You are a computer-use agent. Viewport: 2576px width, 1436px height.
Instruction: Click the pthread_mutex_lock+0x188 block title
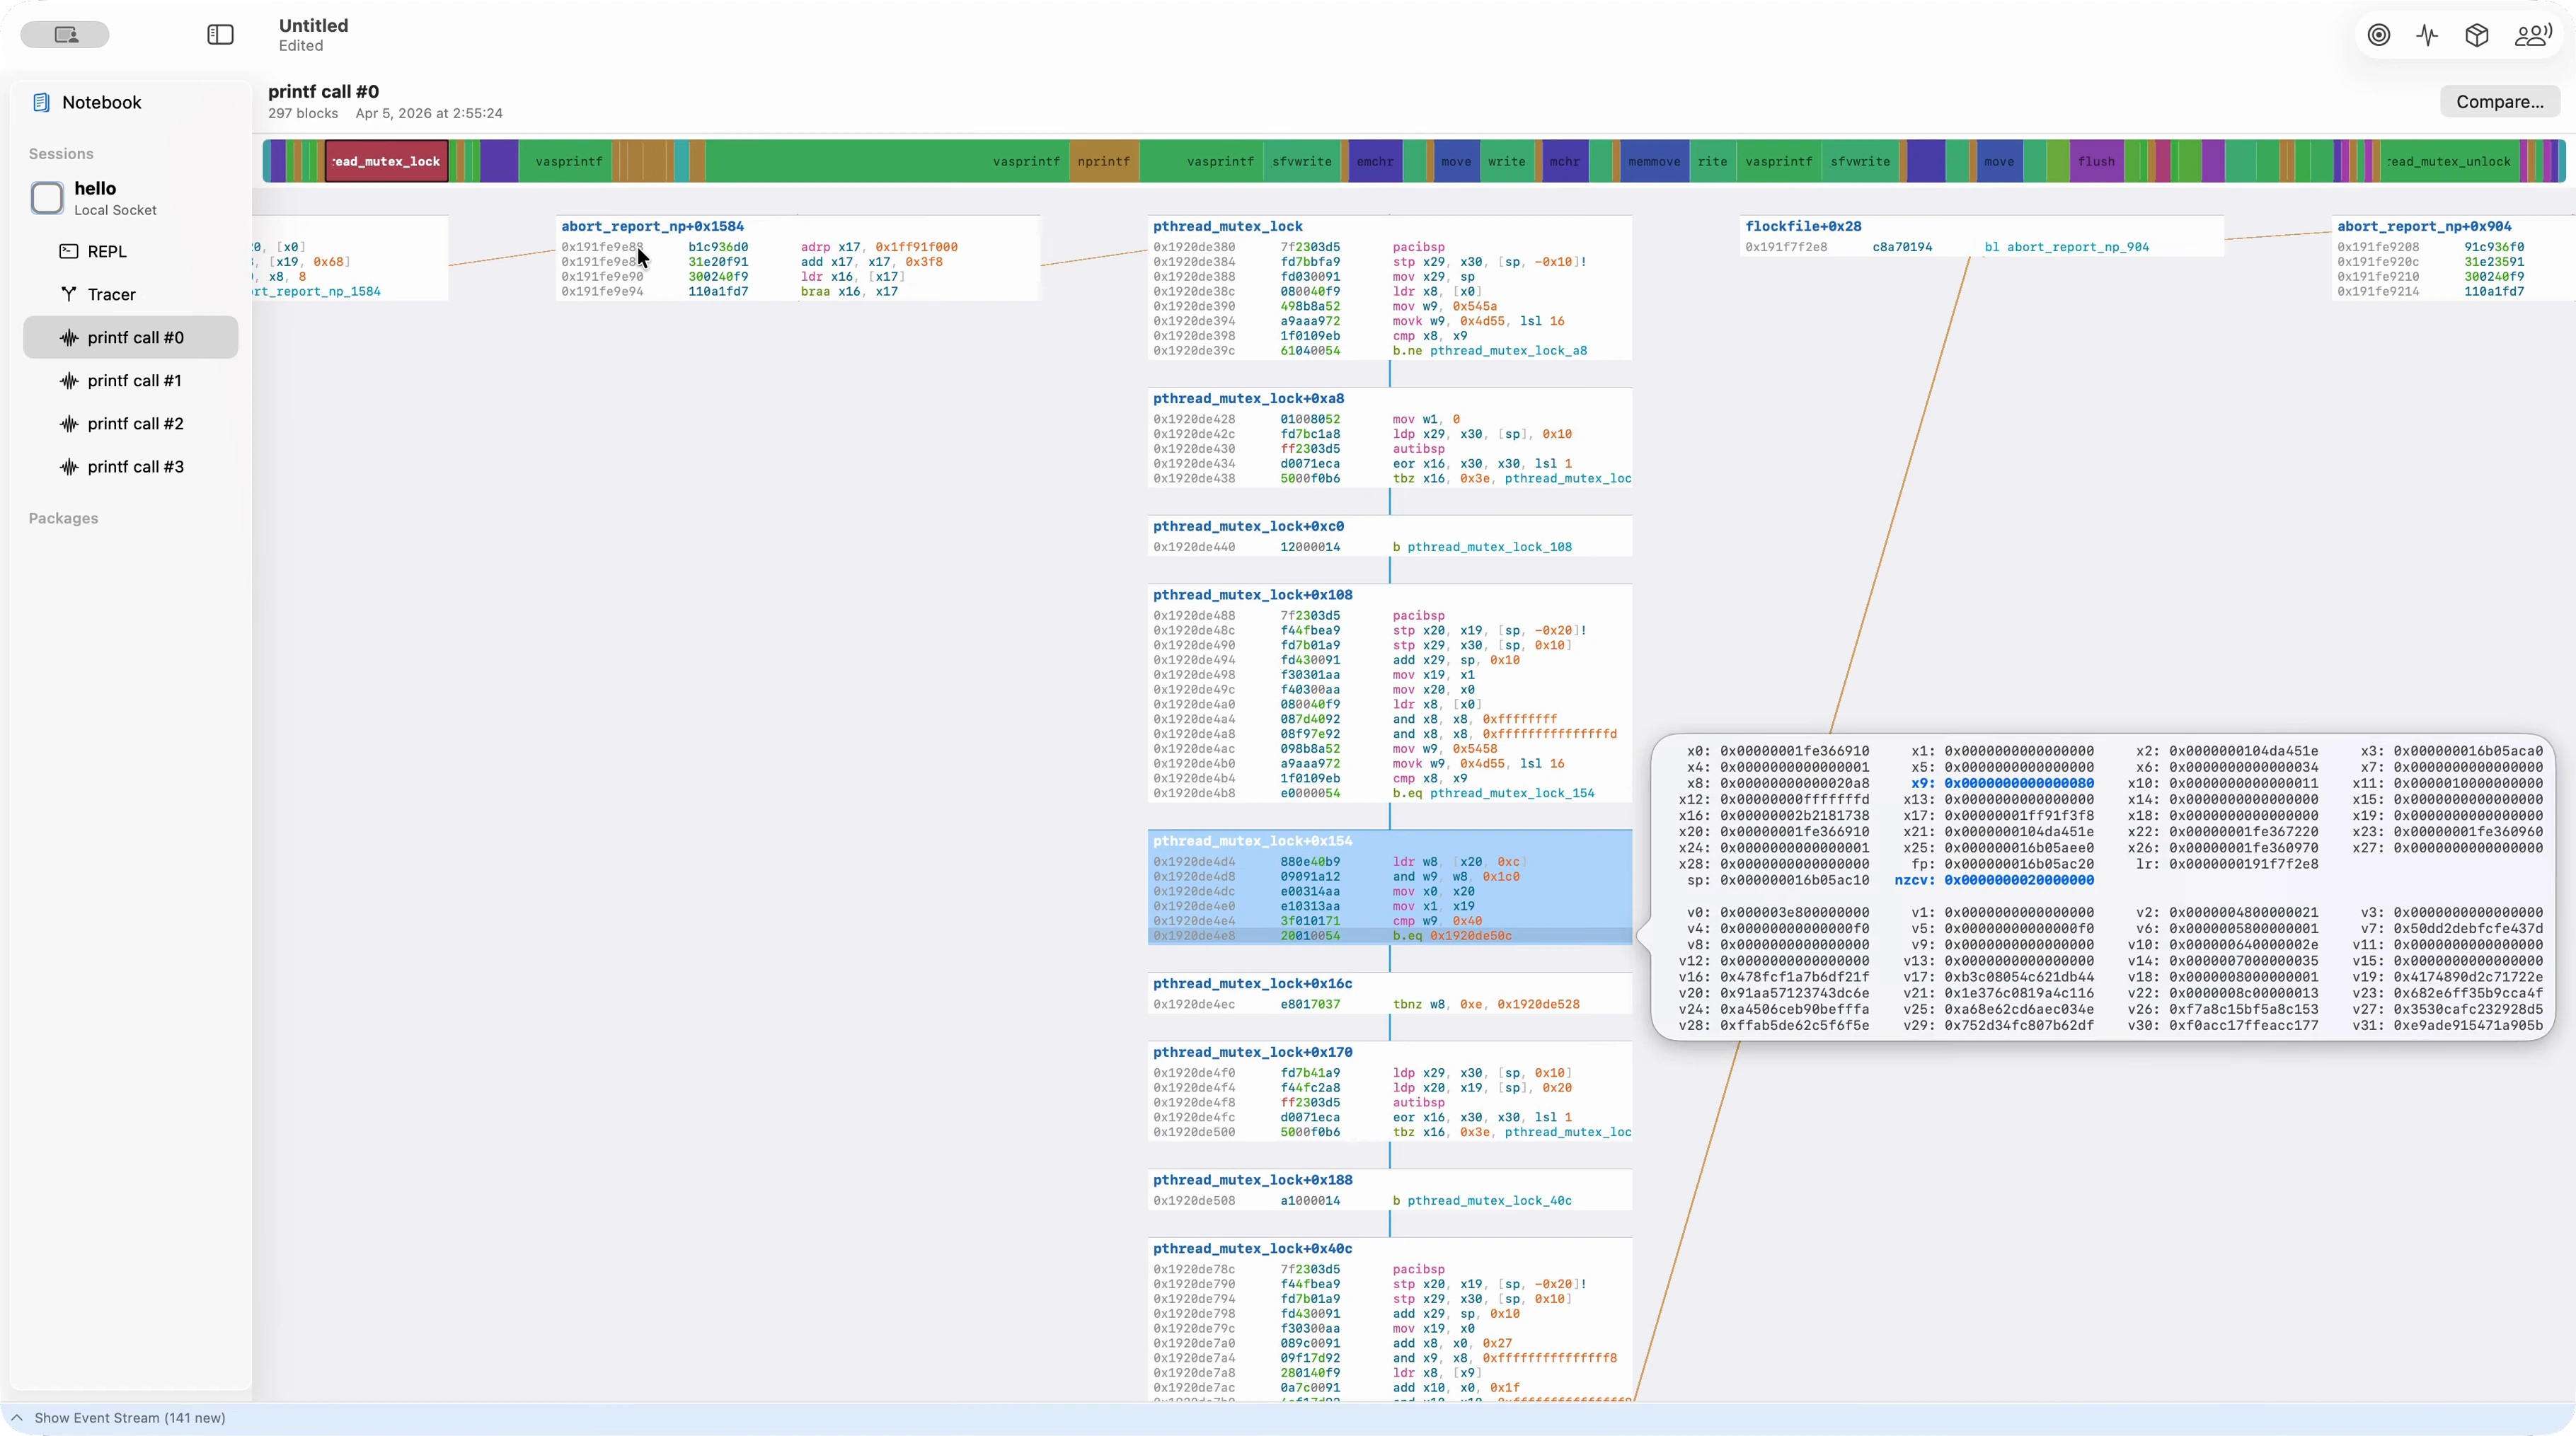point(1253,1180)
